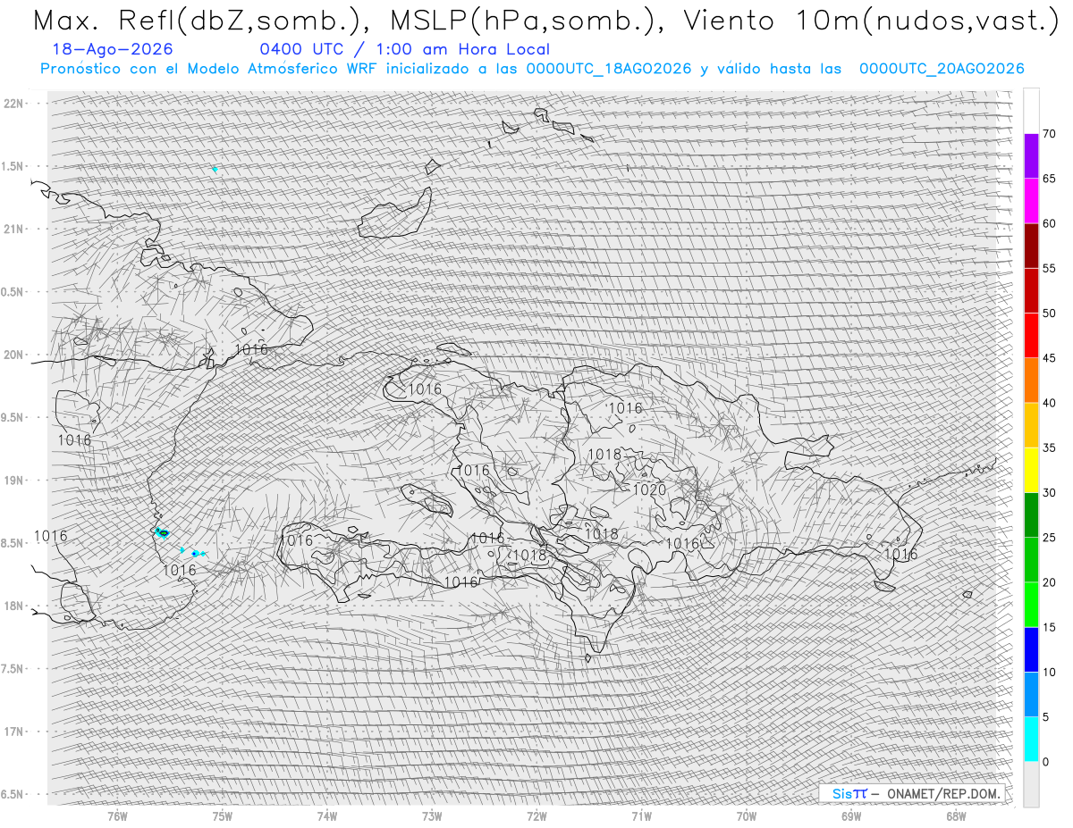The height and width of the screenshot is (828, 1073).
Task: Select the yellow 30–35 dBZ colorbar segment
Action: click(1031, 470)
